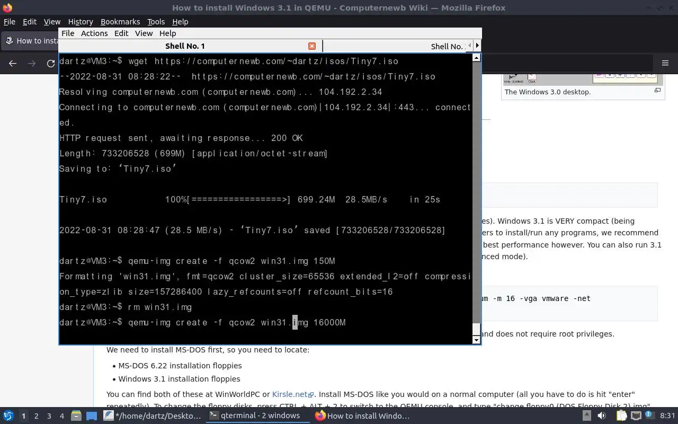678x424 pixels.
Task: Switch to virtual desktop 3
Action: point(49,416)
